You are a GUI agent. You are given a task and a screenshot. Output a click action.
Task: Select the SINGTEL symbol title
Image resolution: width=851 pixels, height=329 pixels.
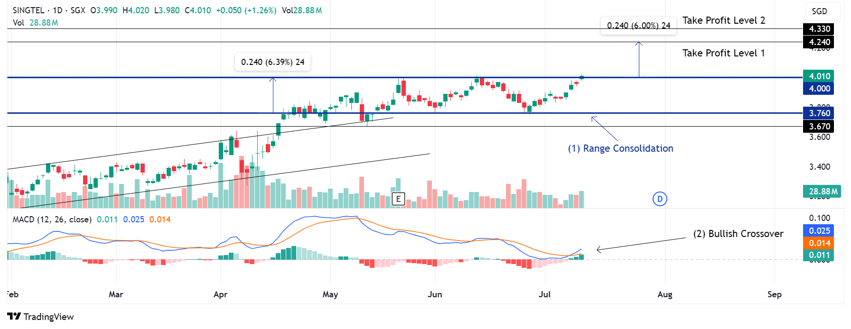pos(28,10)
